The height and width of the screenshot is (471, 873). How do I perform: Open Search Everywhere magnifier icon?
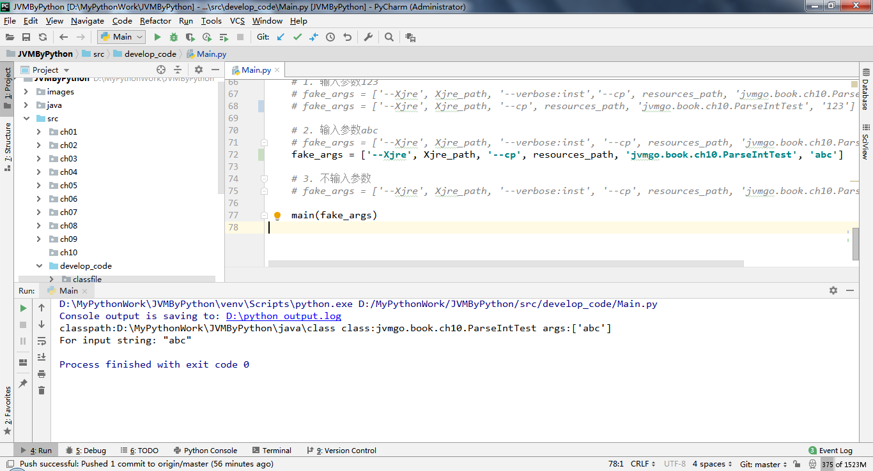click(x=389, y=37)
